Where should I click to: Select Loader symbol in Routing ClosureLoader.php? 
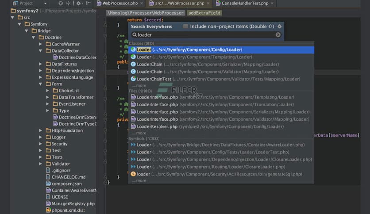click(x=221, y=167)
